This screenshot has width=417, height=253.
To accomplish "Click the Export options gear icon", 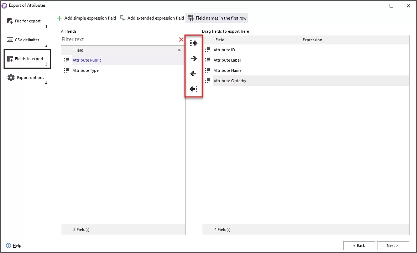I will tap(11, 77).
